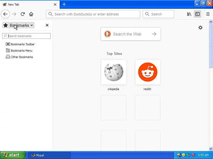This screenshot has height=159, width=213.
Task: Open the reddit top site tile
Action: 148,72
